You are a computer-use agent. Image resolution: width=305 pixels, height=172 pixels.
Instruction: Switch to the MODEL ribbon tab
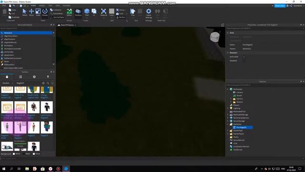(x=42, y=6)
